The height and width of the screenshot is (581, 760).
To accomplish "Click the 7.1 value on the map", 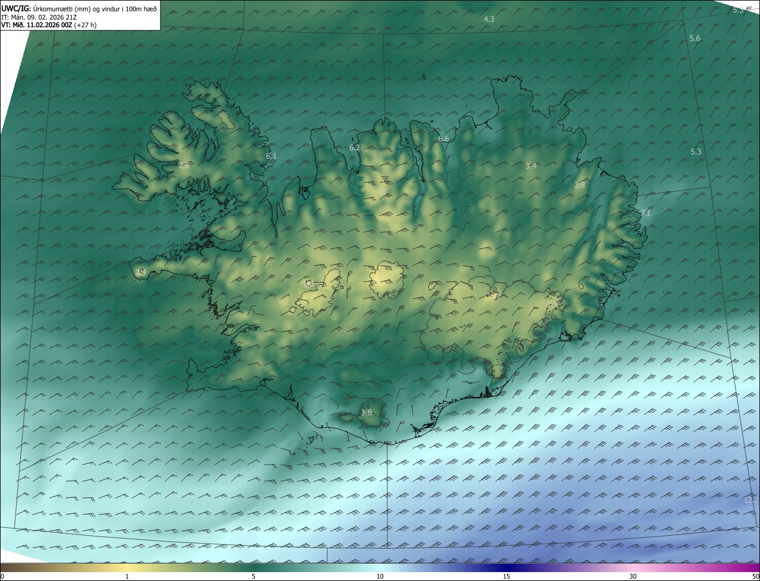I will 645,213.
